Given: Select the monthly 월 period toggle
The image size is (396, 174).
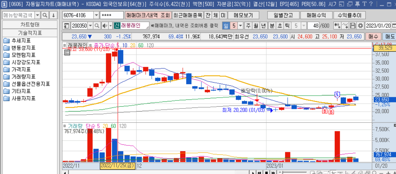Looking at the screenshot, I should point(256,26).
